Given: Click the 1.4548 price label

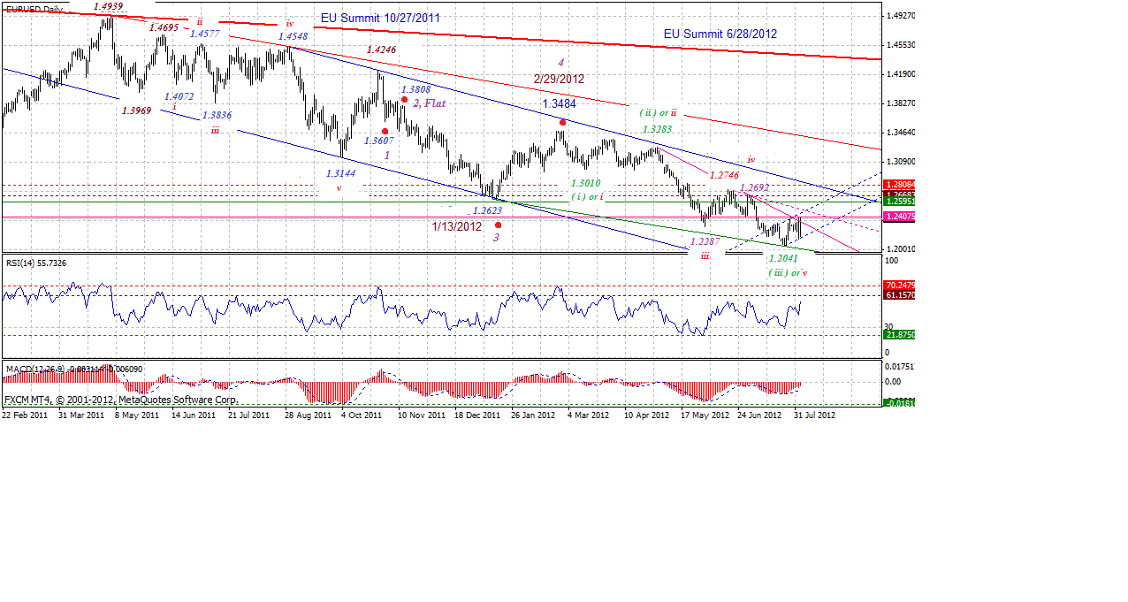Looking at the screenshot, I should click(x=293, y=36).
